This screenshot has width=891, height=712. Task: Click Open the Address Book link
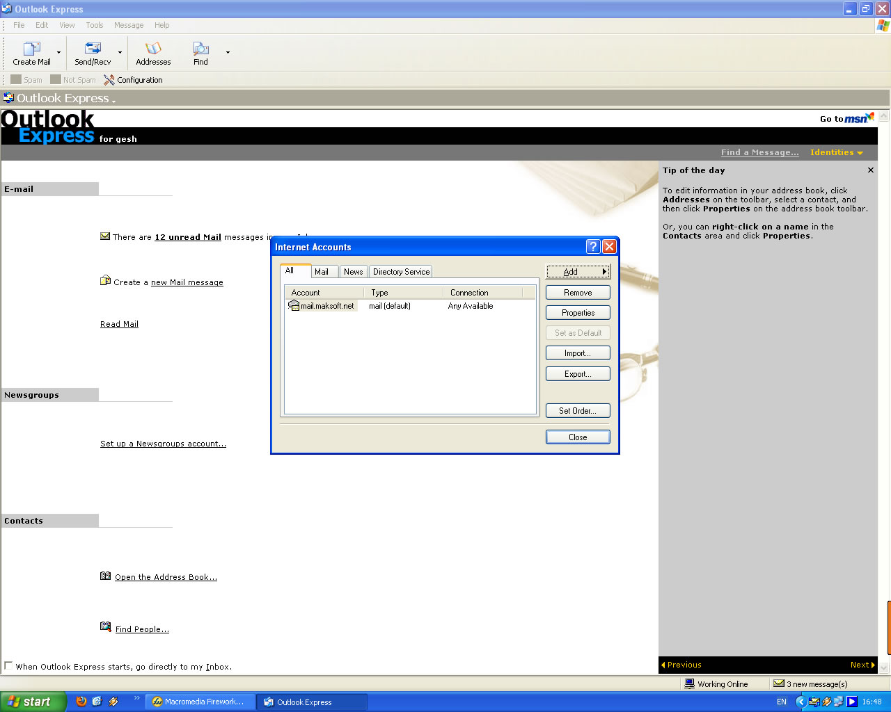point(166,577)
